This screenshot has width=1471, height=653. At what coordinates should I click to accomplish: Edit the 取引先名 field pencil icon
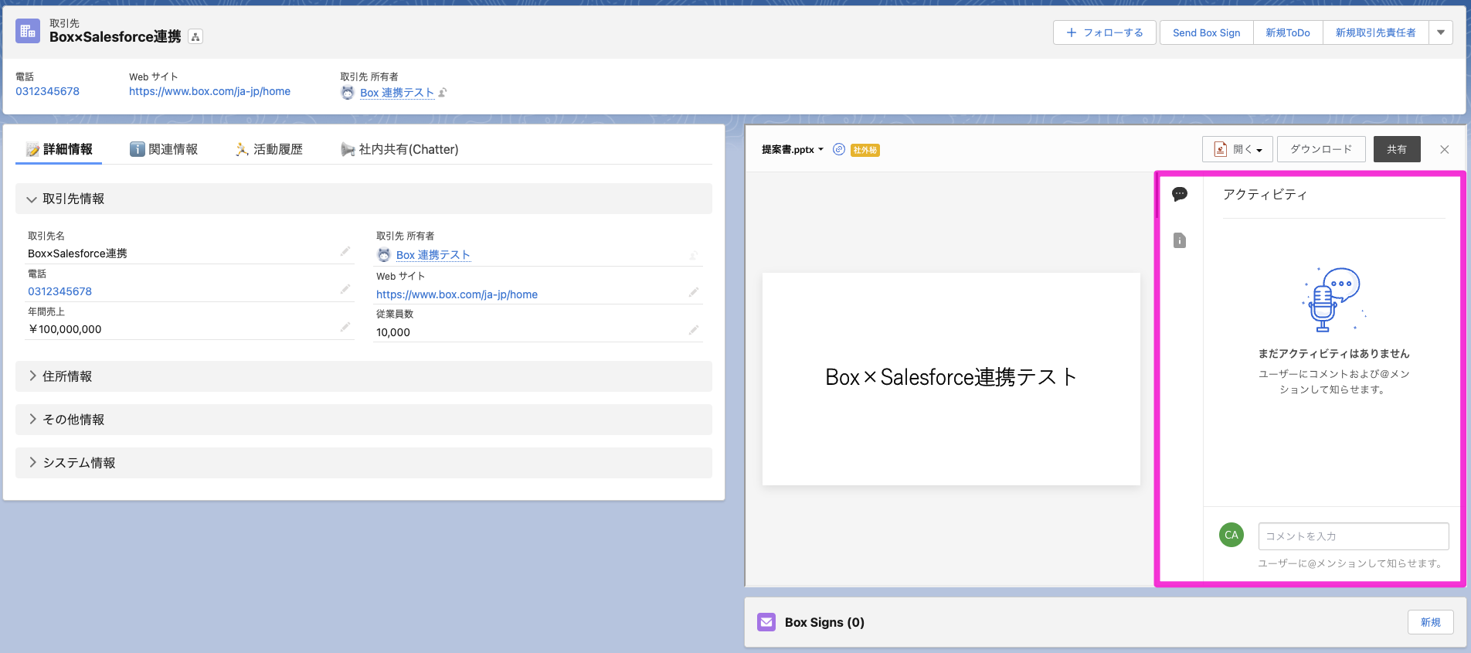pyautogui.click(x=345, y=251)
